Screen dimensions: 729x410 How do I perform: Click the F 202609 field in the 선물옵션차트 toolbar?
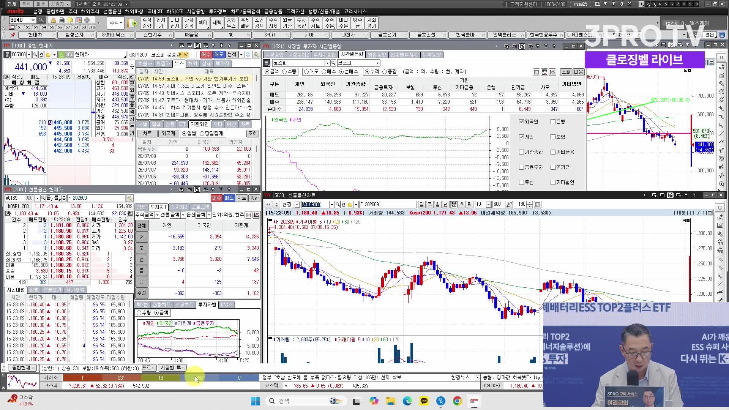pyautogui.click(x=387, y=205)
